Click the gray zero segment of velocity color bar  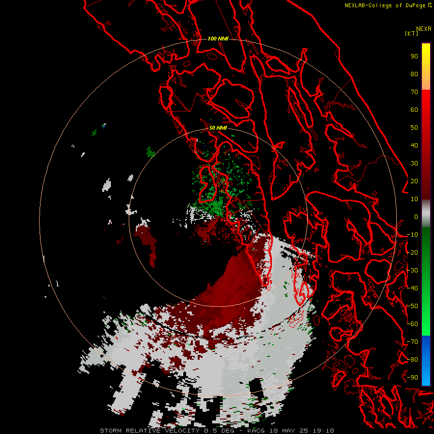coord(426,214)
